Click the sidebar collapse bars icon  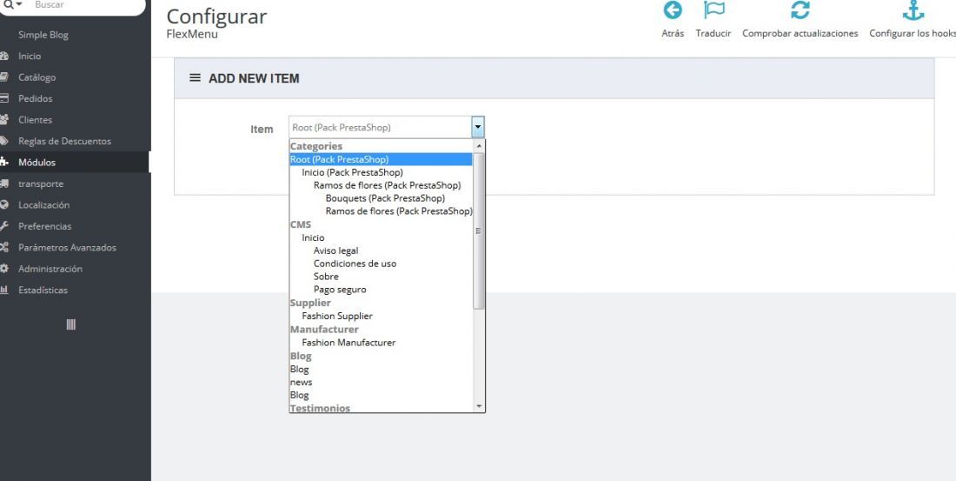coord(70,324)
